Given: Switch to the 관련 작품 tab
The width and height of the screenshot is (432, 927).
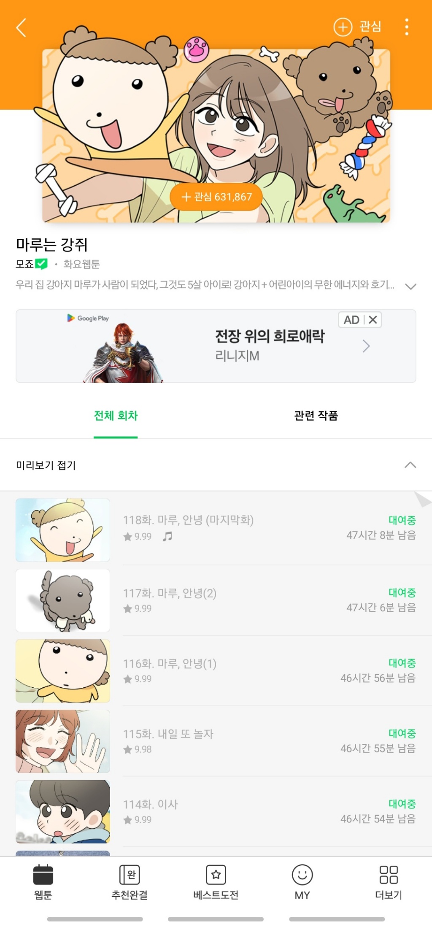Looking at the screenshot, I should 316,416.
